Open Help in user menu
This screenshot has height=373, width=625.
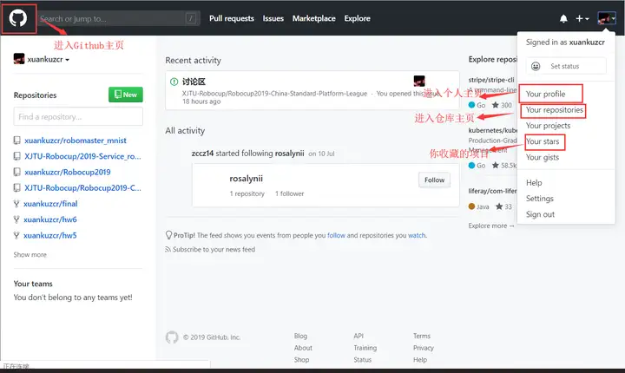point(534,183)
